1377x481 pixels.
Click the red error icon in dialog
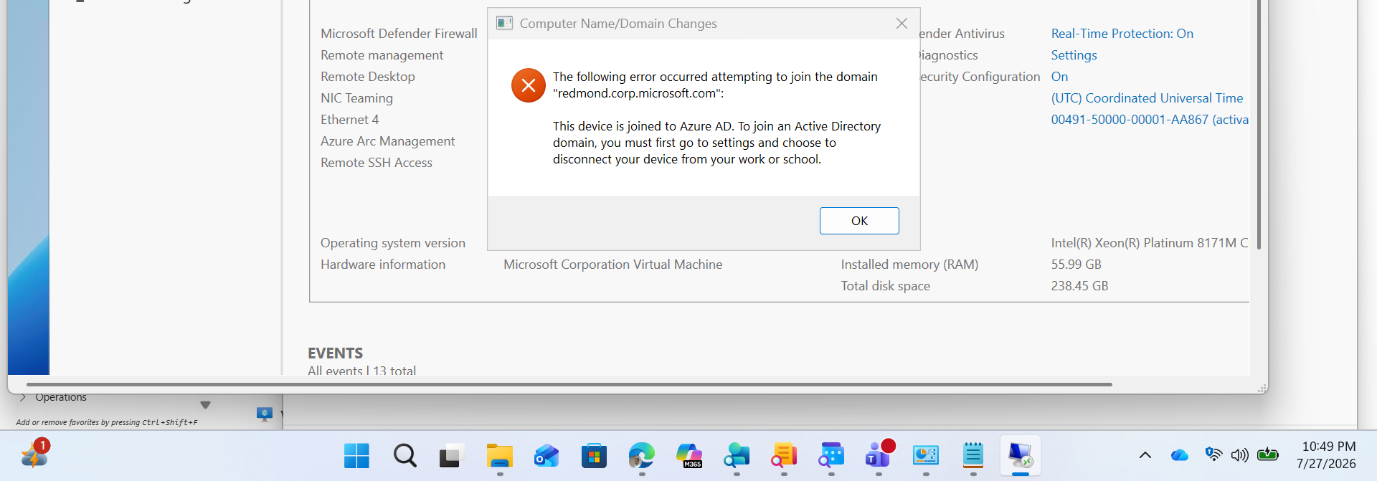(x=529, y=85)
